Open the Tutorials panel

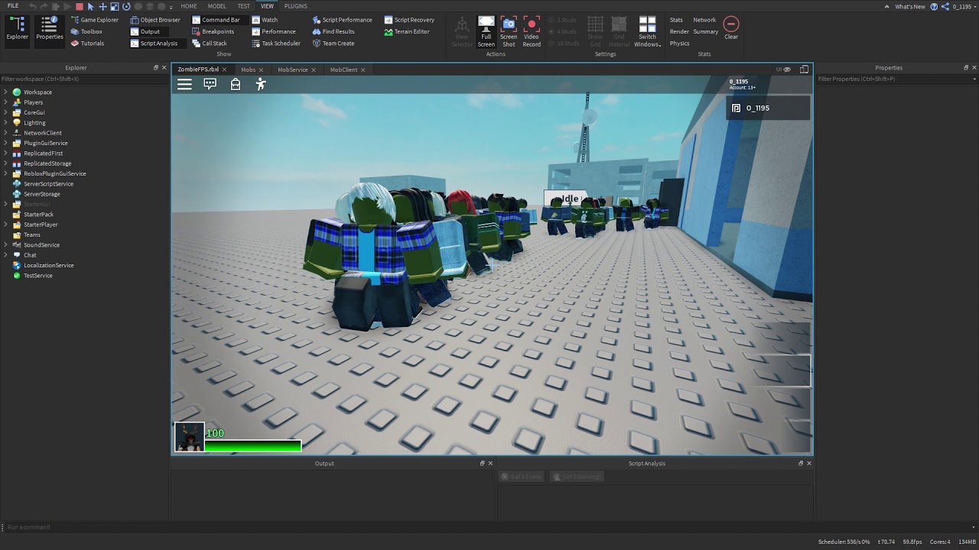pyautogui.click(x=87, y=44)
